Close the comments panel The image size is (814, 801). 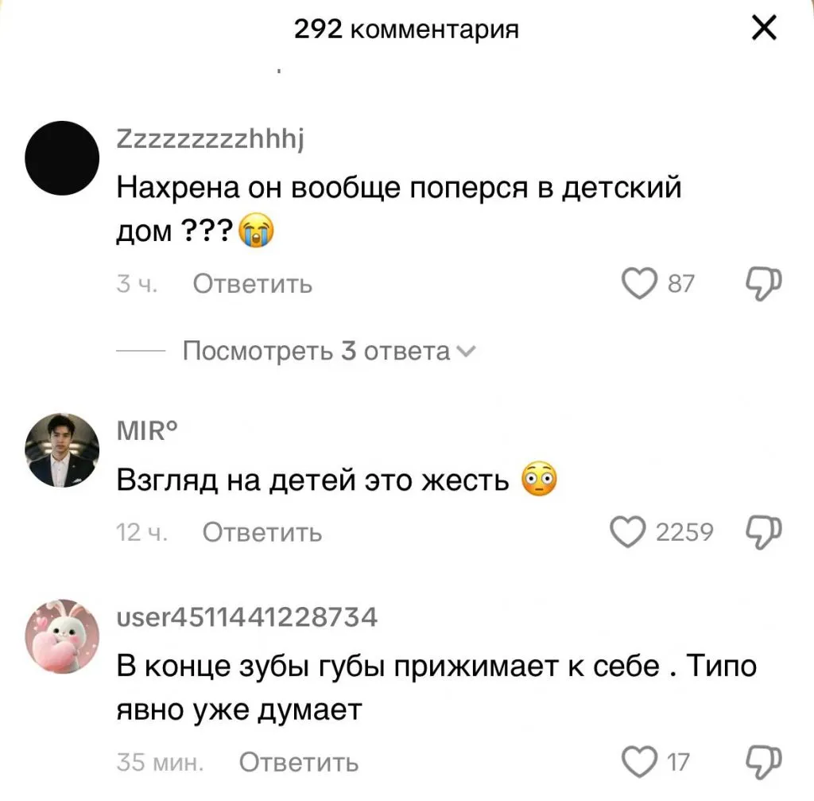[764, 28]
